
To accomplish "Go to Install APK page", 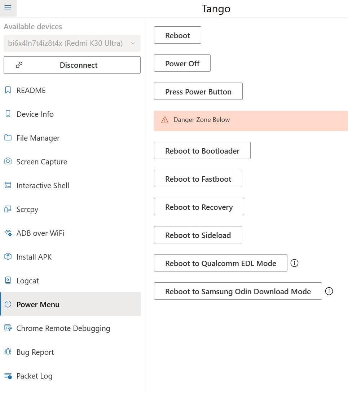I will [34, 257].
